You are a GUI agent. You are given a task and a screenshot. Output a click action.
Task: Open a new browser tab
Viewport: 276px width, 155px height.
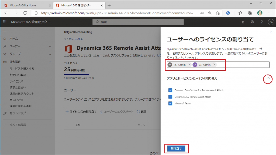[109, 5]
